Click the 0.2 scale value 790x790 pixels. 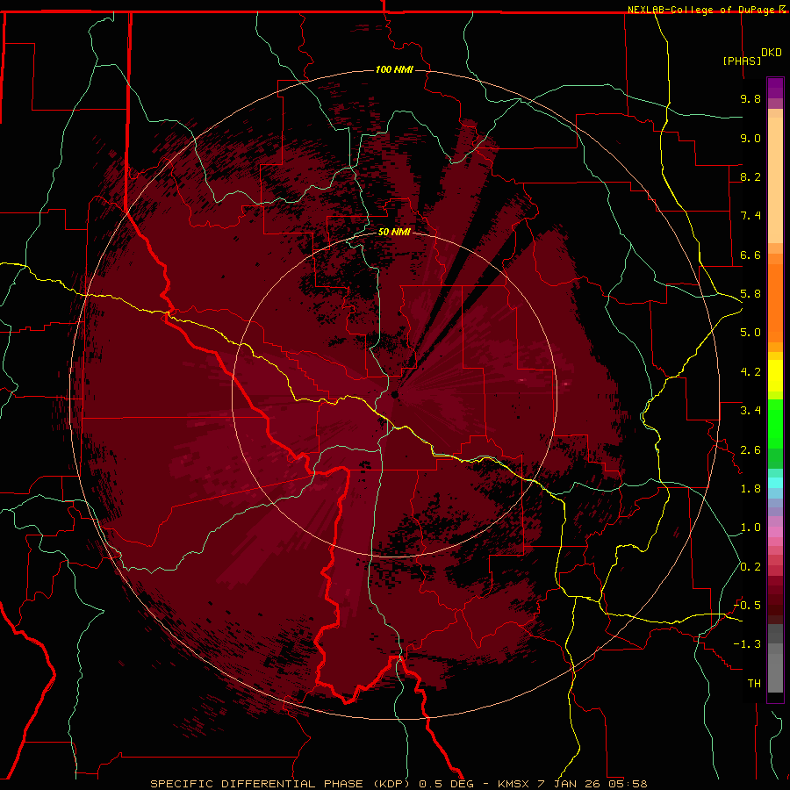point(750,567)
